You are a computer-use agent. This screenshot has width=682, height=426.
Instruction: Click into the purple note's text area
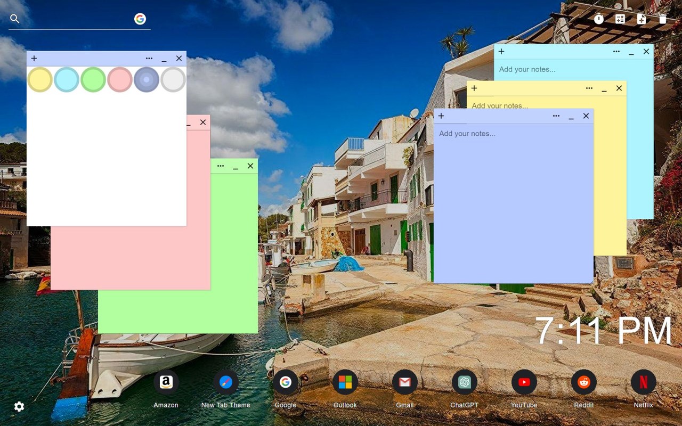coord(514,203)
